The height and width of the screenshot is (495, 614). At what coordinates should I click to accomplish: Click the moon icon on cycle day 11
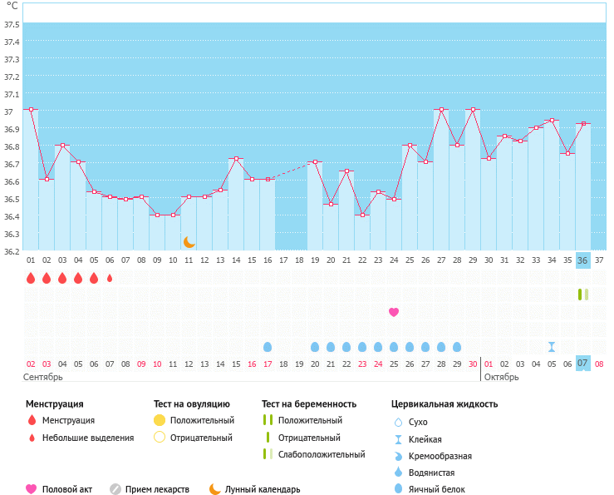coord(189,242)
